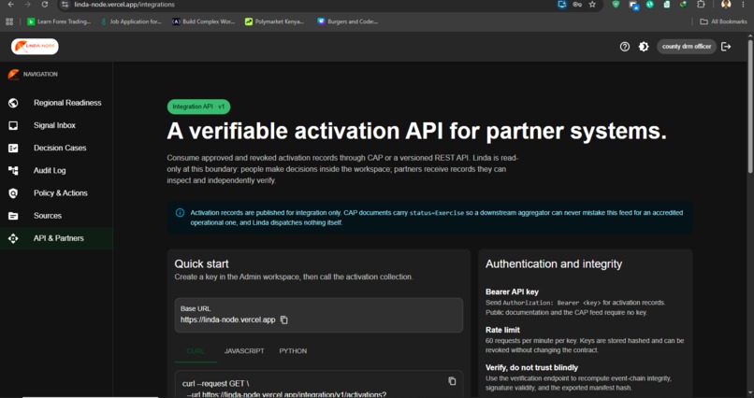Image resolution: width=754 pixels, height=398 pixels.
Task: Open Regional Readiness globe icon
Action: pyautogui.click(x=13, y=103)
